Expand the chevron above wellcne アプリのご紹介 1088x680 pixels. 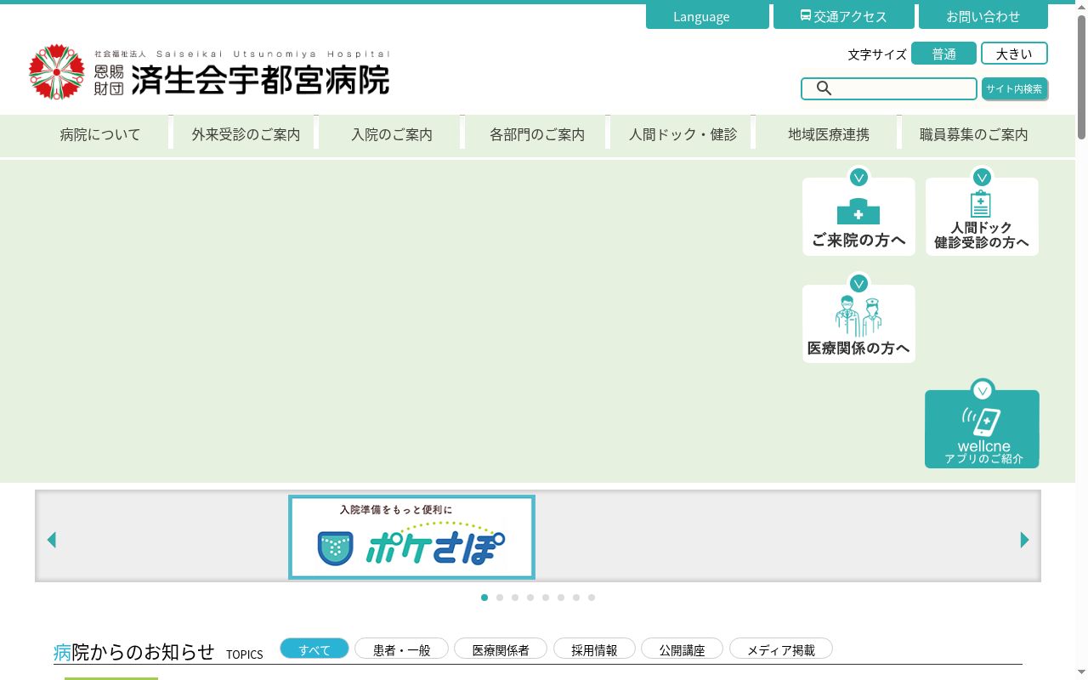click(x=983, y=391)
